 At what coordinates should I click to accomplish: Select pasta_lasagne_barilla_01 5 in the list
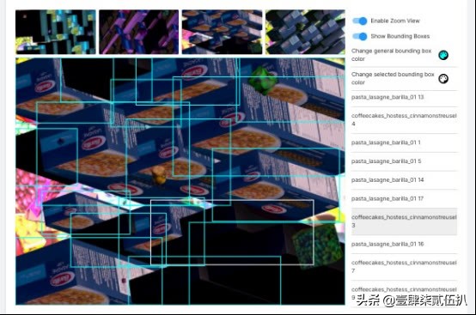point(404,161)
